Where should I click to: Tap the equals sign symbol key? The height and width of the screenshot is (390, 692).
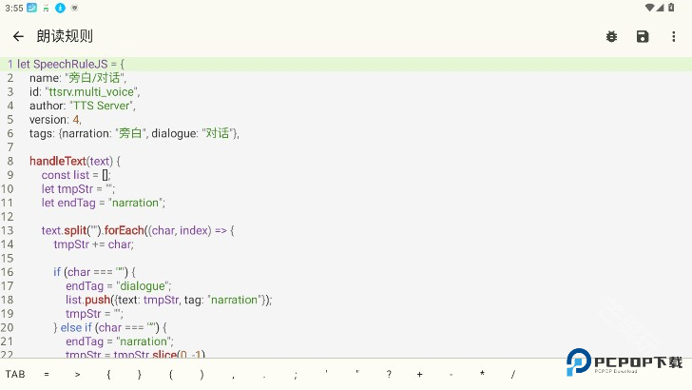[47, 374]
